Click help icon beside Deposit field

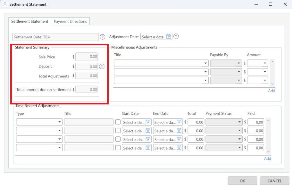click(102, 67)
